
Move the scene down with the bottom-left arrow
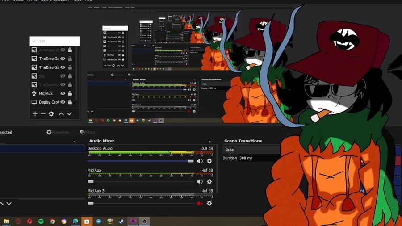click(9, 204)
